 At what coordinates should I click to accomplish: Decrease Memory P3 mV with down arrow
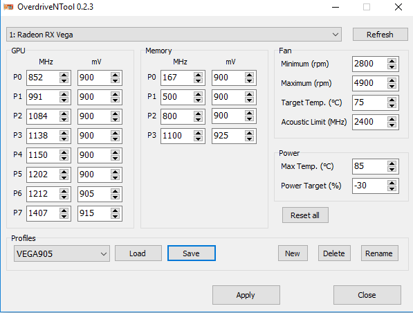249,138
